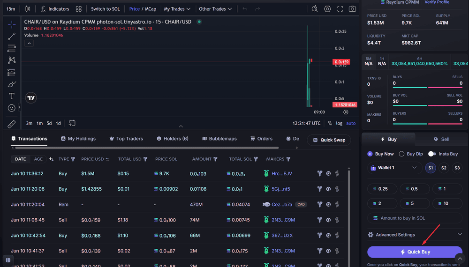Open the My Trades dropdown

(177, 9)
